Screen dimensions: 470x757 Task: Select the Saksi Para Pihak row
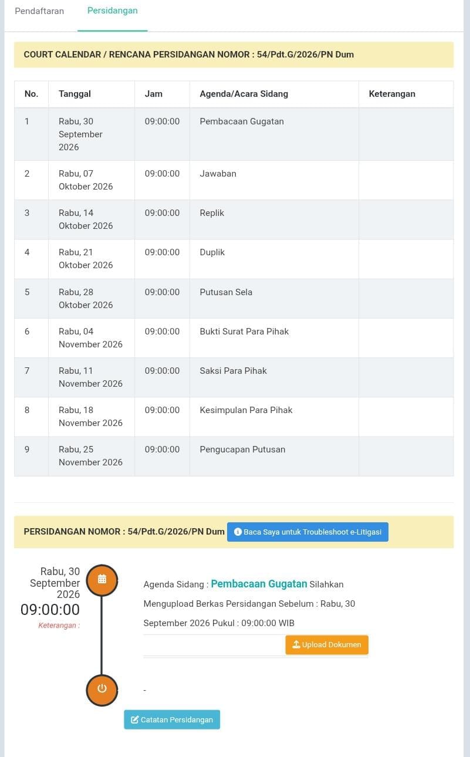coord(234,377)
